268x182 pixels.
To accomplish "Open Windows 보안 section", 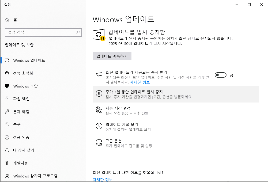I will 43,86.
